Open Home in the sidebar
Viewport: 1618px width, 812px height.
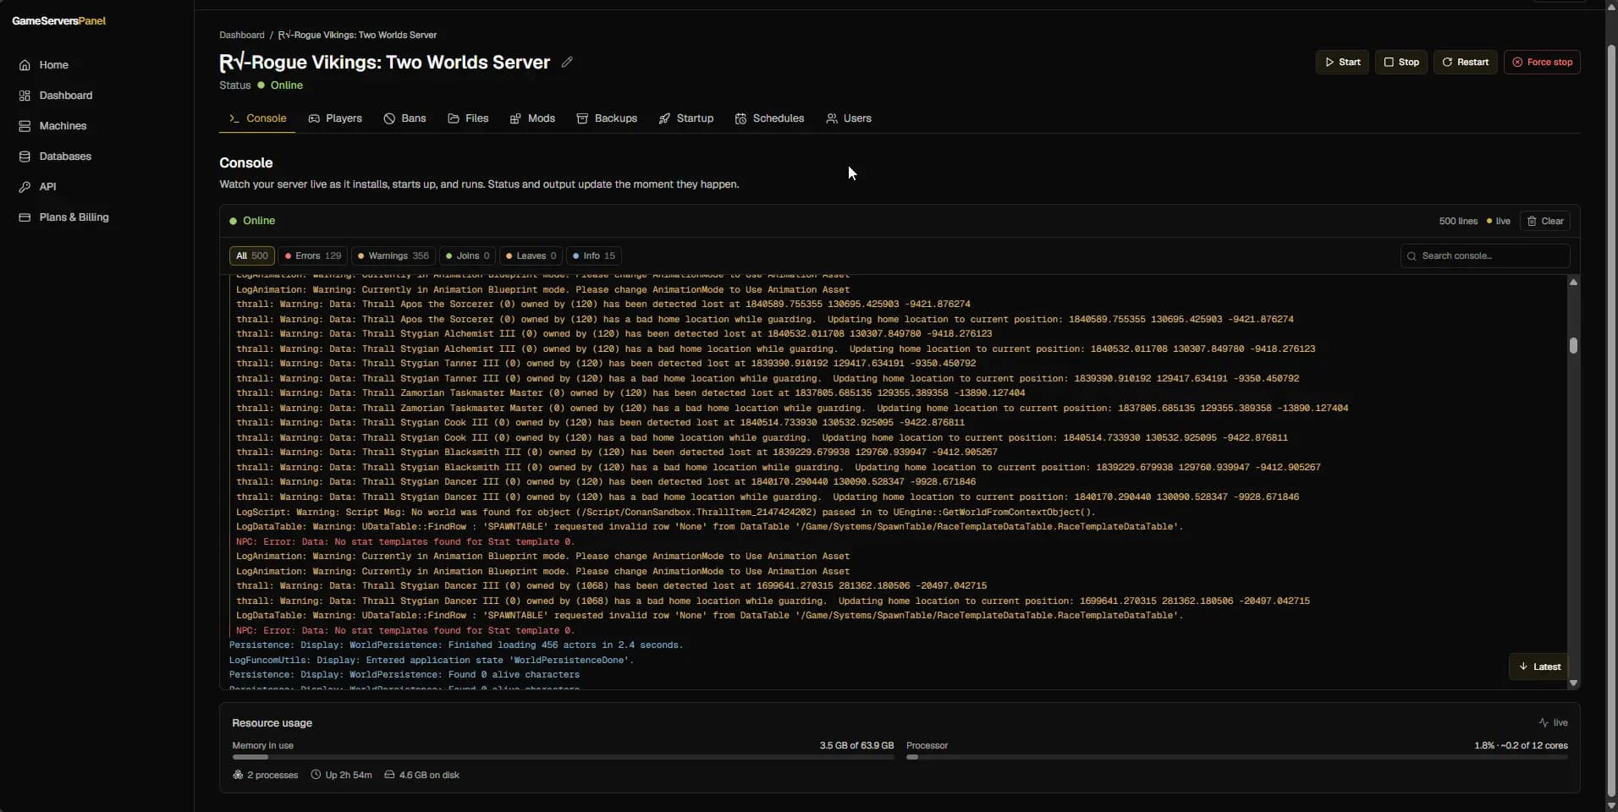(x=53, y=65)
